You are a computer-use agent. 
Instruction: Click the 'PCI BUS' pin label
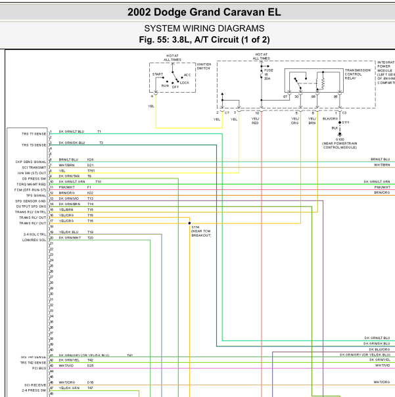tap(39, 368)
